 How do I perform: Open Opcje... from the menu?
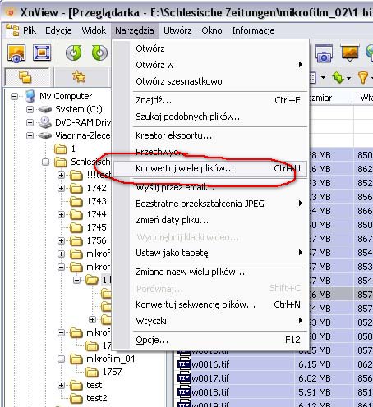tap(210, 340)
